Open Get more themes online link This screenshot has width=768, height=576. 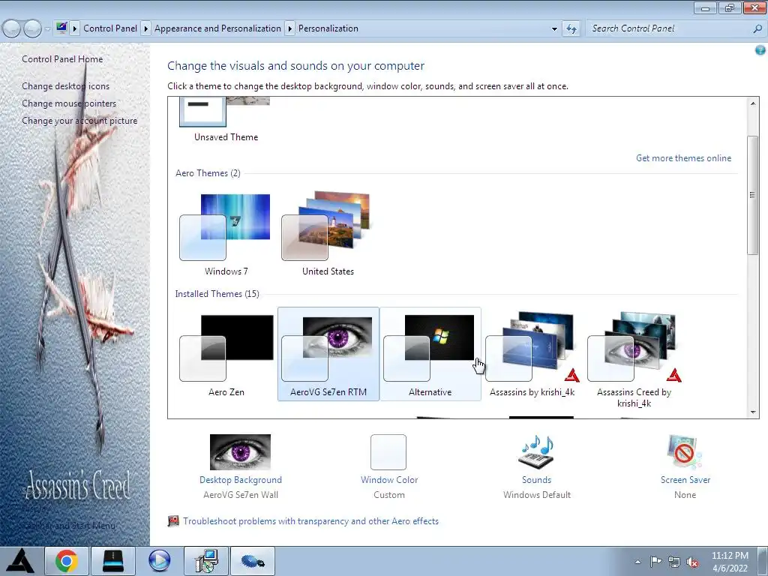click(683, 158)
